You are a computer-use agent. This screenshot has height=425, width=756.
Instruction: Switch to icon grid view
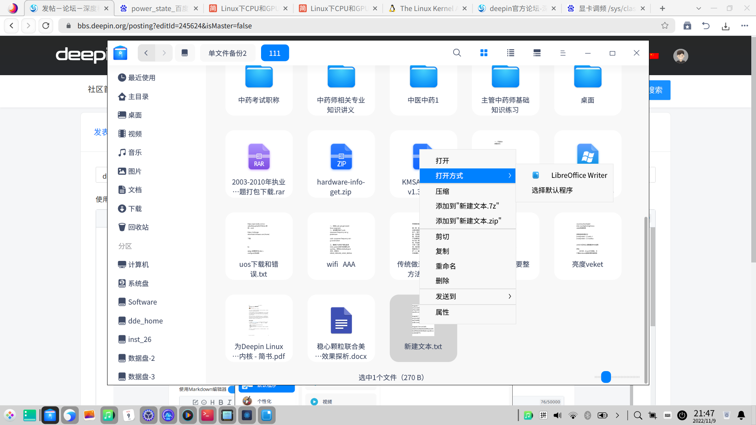click(x=484, y=53)
